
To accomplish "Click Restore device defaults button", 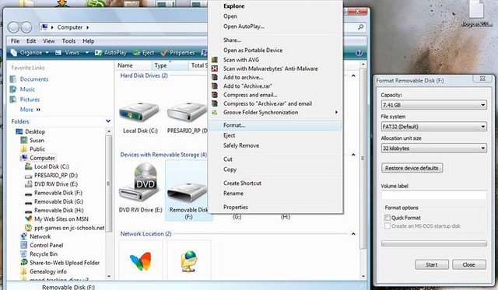I will pyautogui.click(x=412, y=168).
